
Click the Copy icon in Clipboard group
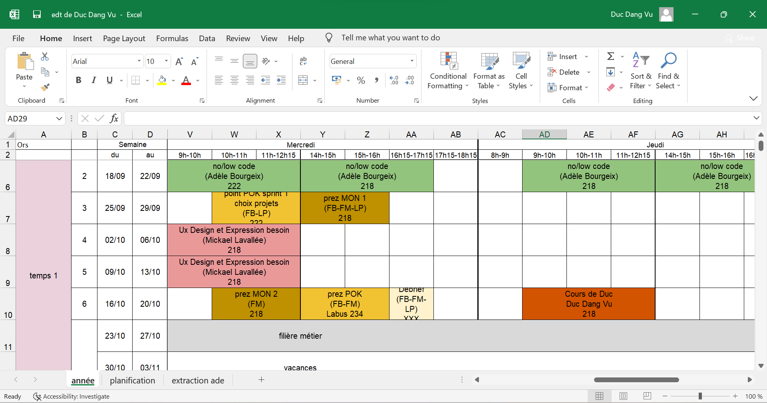[45, 72]
